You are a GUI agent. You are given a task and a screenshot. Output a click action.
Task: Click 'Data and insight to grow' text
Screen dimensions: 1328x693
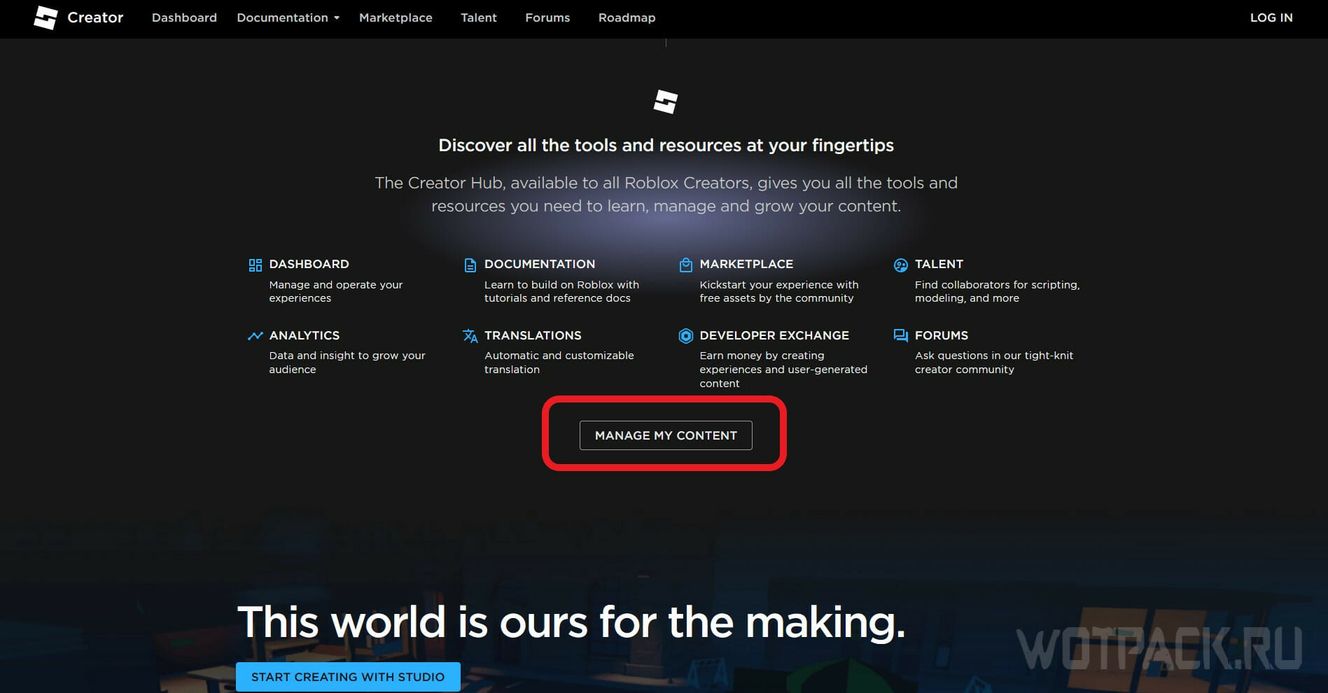pyautogui.click(x=347, y=363)
